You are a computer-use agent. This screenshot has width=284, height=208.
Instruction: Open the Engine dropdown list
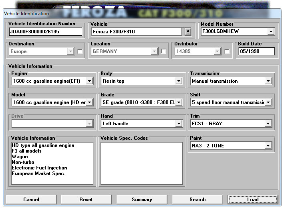pyautogui.click(x=89, y=81)
